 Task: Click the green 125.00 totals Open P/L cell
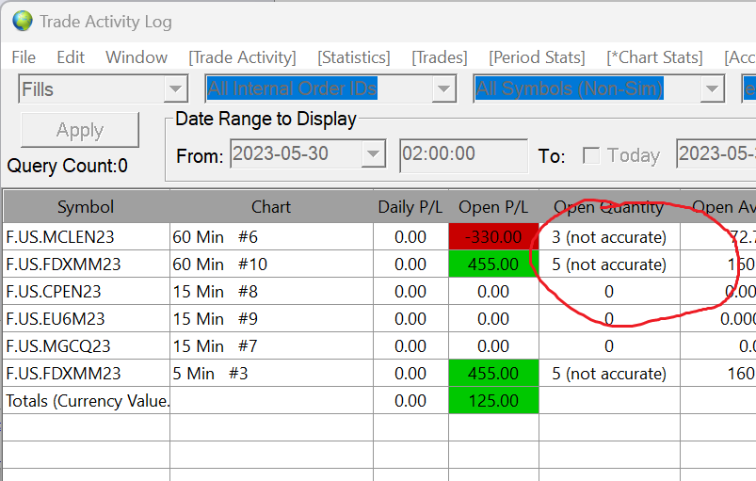click(493, 400)
